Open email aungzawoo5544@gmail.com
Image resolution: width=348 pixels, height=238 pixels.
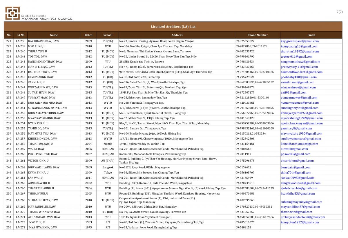[301, 183]
